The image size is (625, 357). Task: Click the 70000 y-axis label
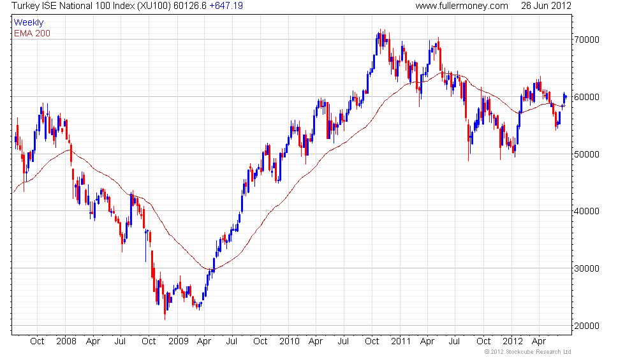click(x=586, y=40)
